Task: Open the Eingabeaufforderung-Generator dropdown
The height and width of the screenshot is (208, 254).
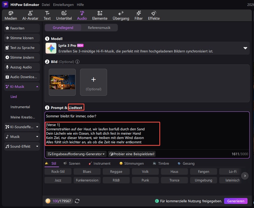Action: 77,154
